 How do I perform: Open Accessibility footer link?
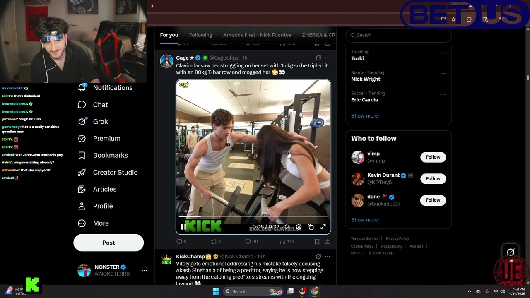[x=392, y=246]
